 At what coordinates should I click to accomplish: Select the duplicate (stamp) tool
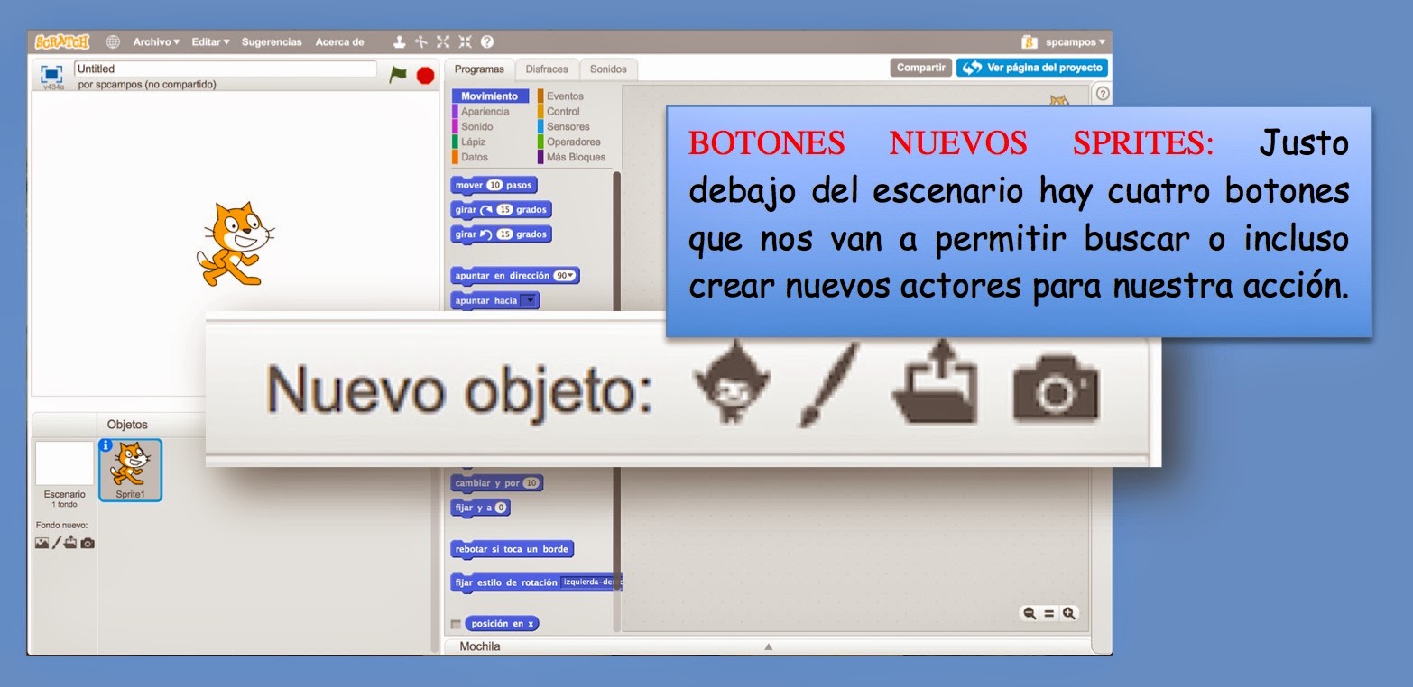(399, 41)
